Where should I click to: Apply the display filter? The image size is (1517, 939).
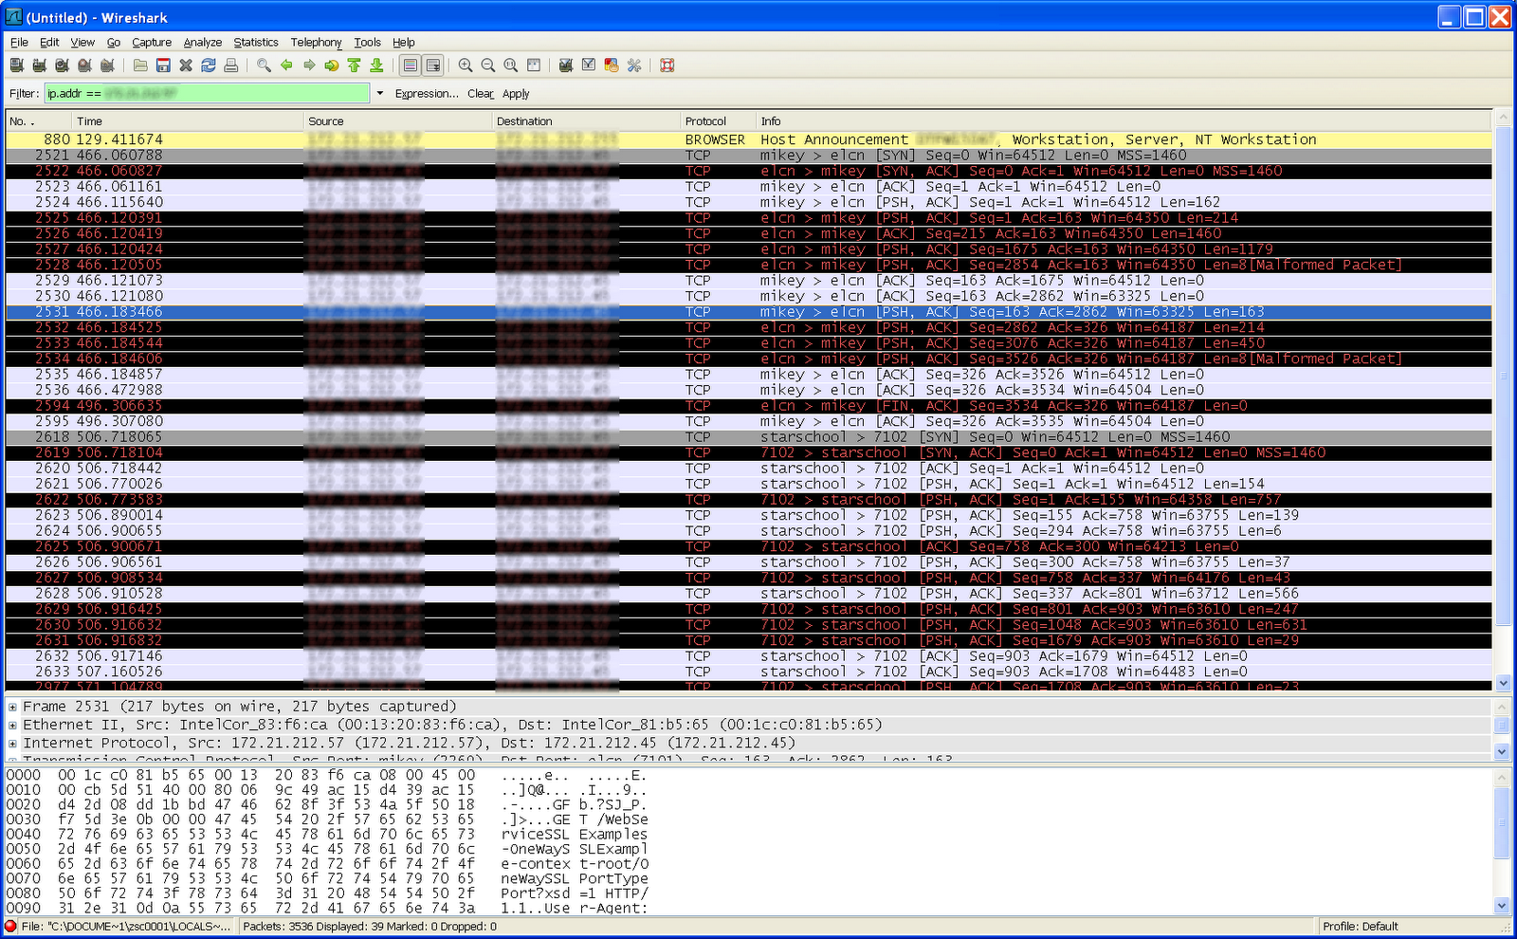516,94
